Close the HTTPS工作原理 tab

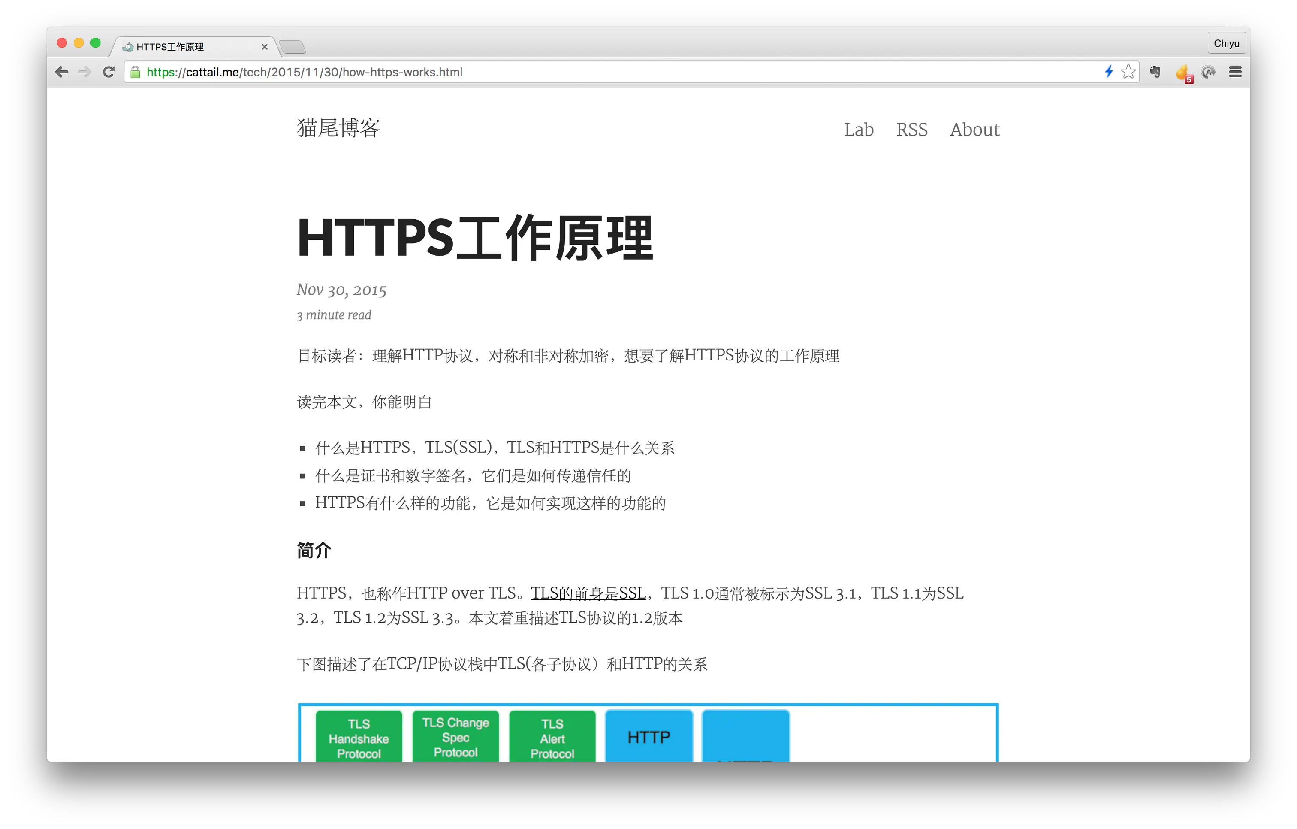(265, 47)
